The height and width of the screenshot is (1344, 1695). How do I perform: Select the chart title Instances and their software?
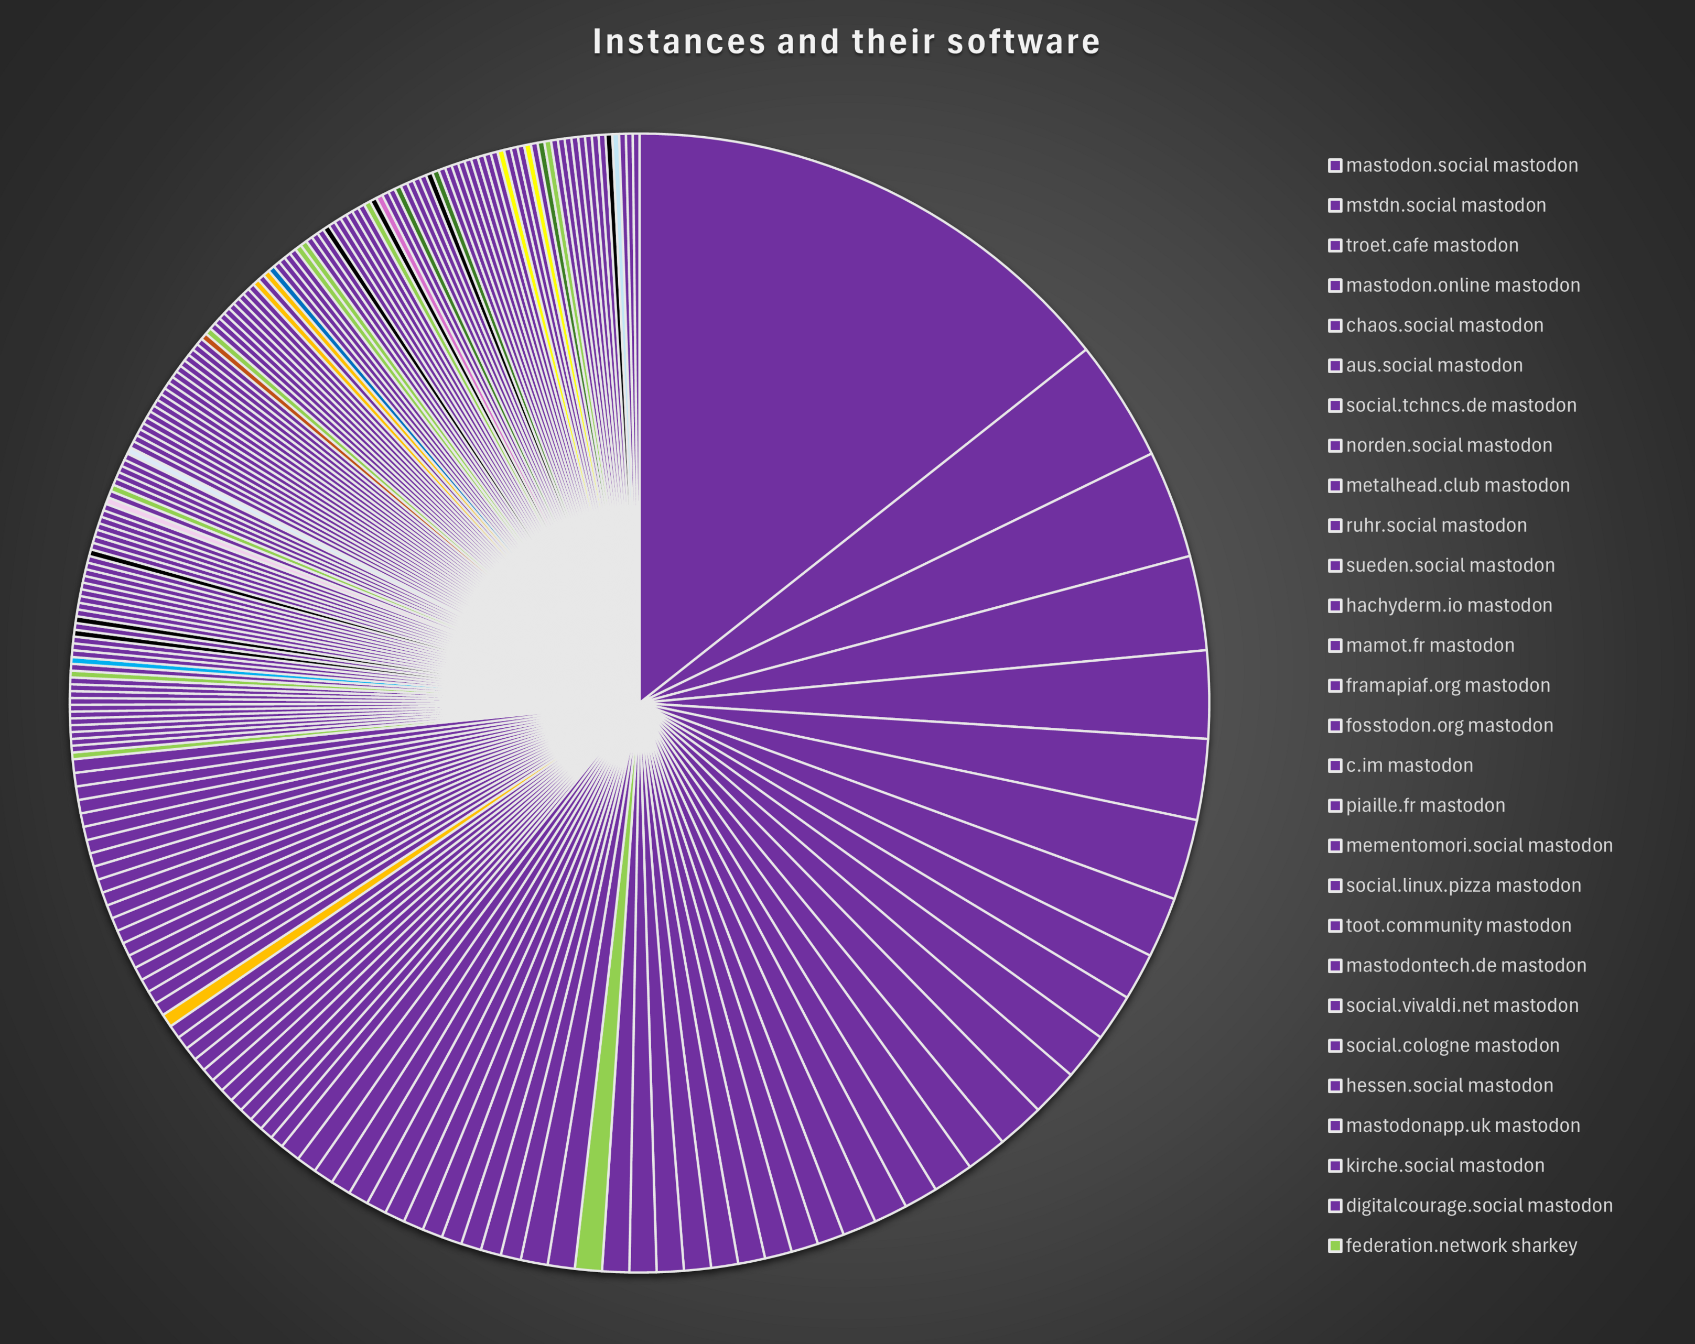click(x=846, y=41)
